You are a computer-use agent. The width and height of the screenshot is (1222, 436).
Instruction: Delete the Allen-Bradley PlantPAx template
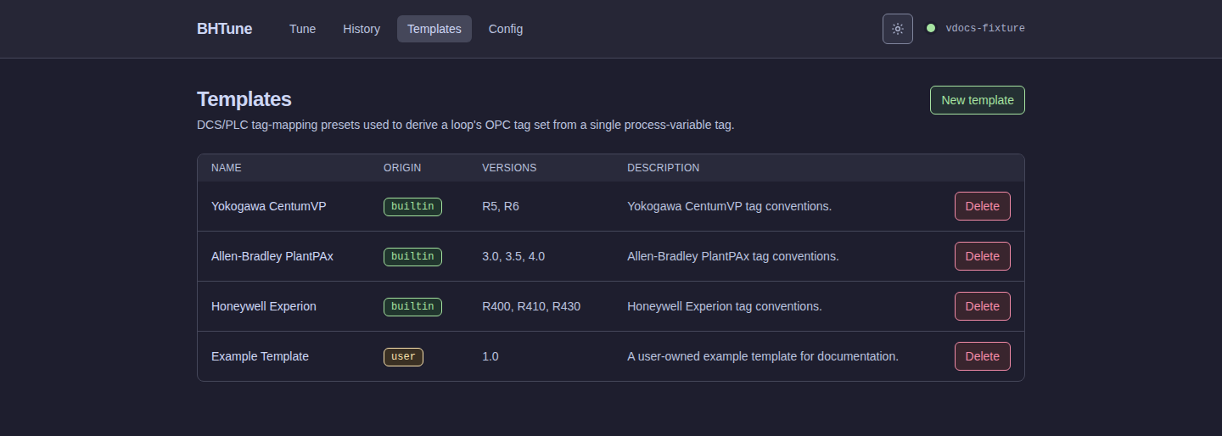pos(983,256)
